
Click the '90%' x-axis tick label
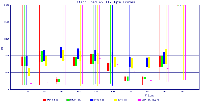pyautogui.click(x=165, y=91)
